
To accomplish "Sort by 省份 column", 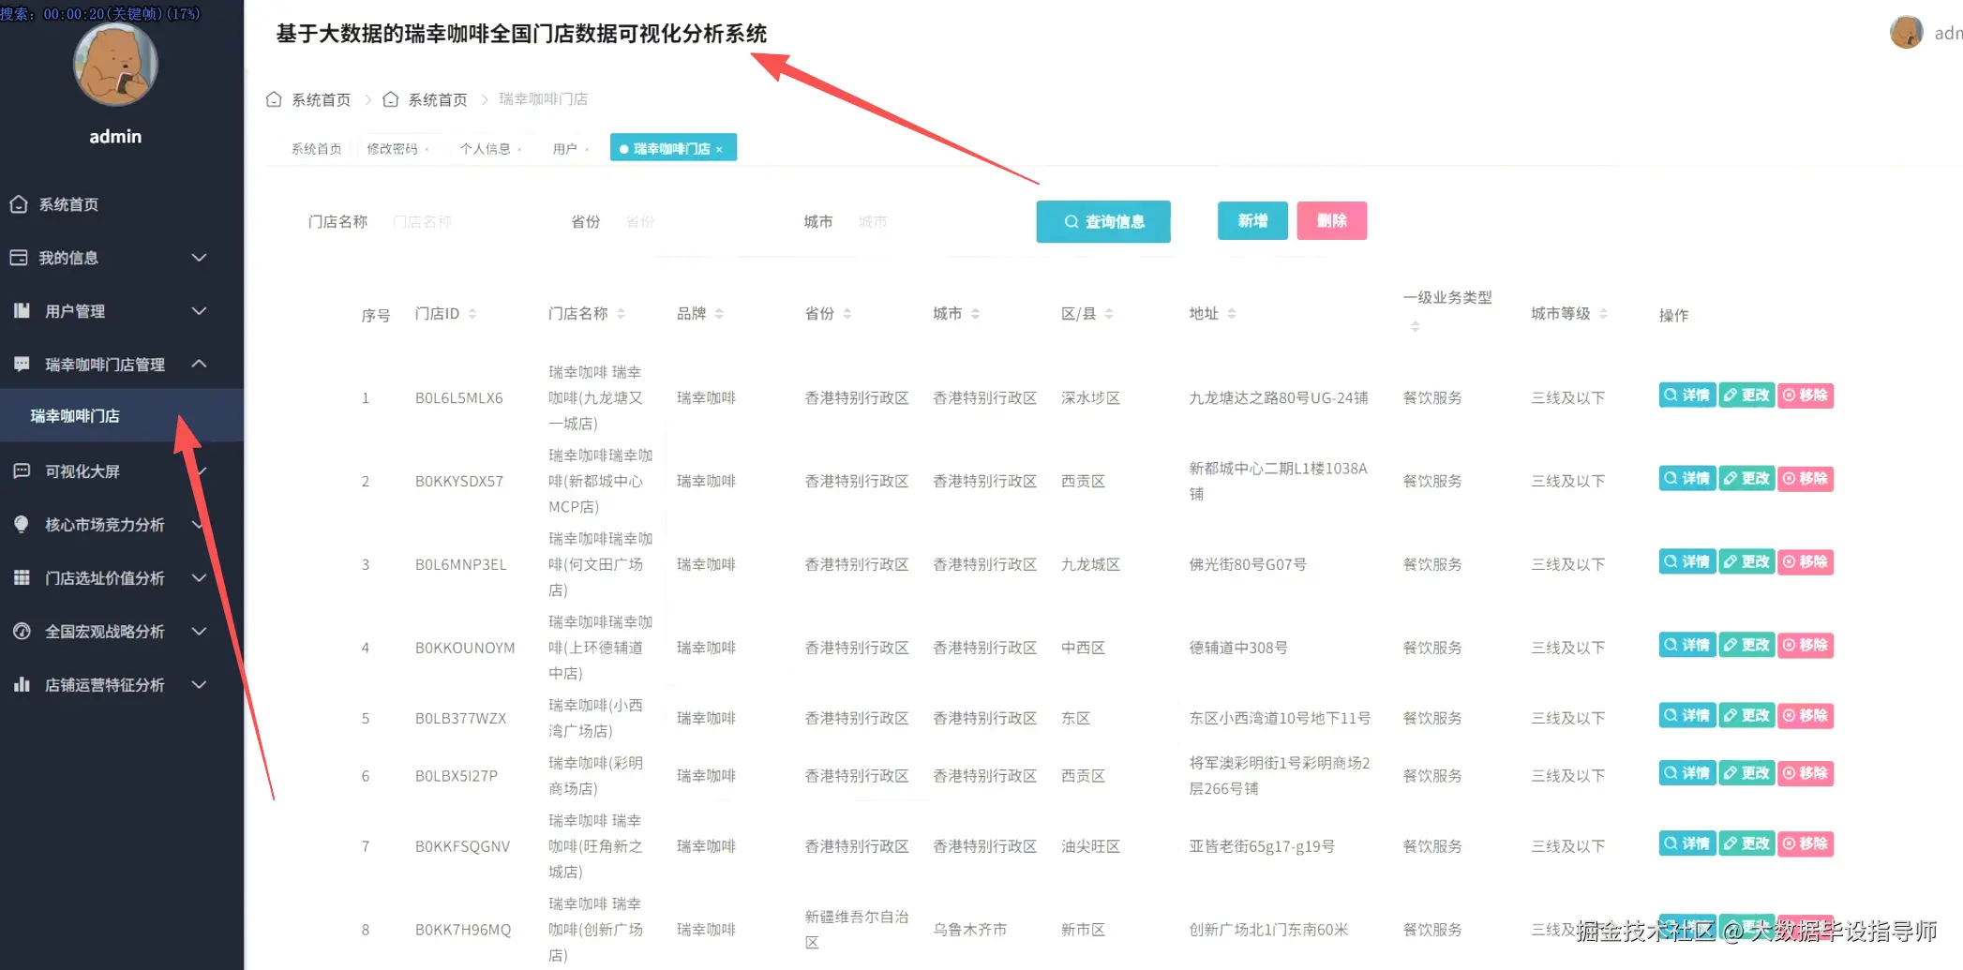I will (847, 314).
